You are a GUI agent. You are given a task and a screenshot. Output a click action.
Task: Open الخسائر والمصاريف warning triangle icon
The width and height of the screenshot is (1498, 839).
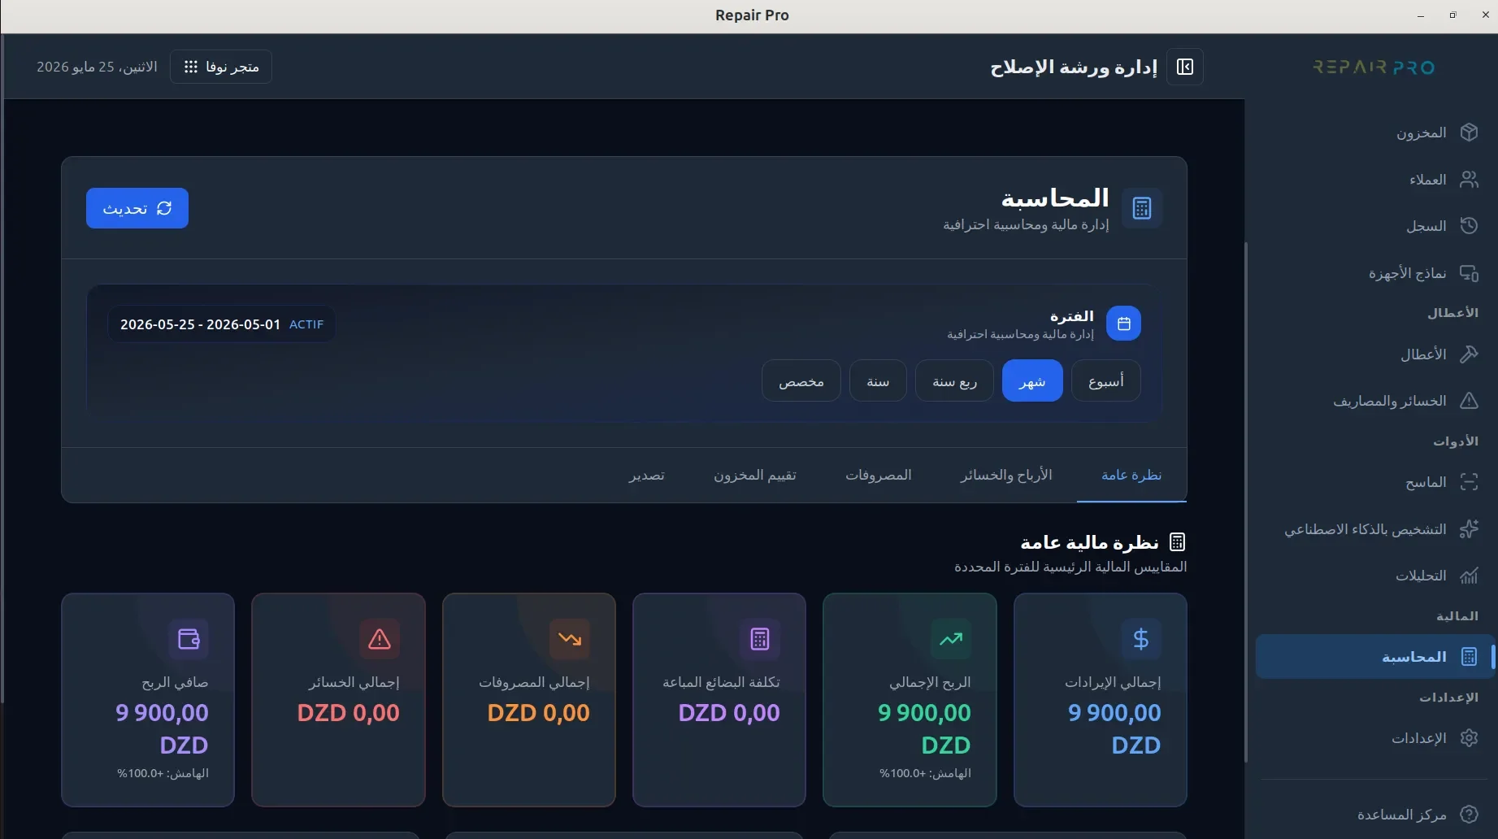pos(1469,401)
